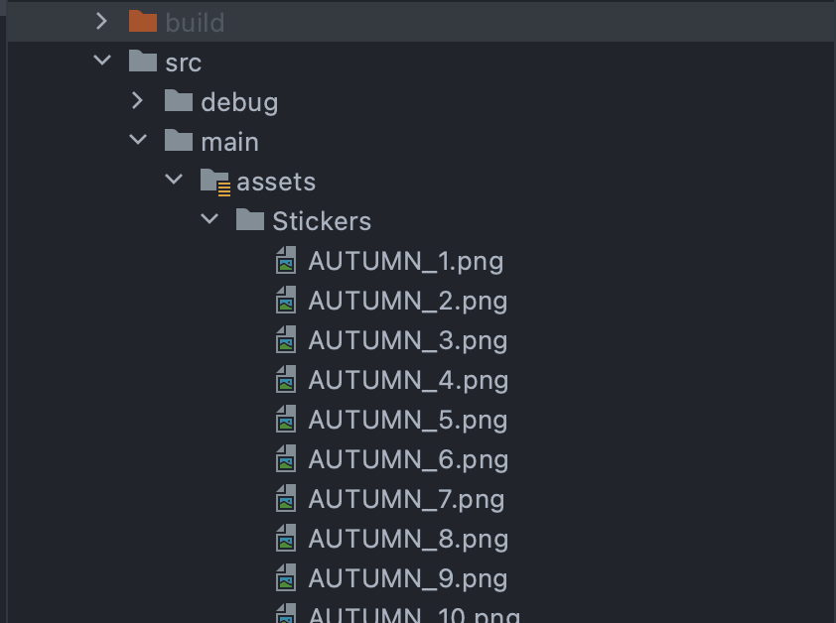836x623 pixels.
Task: Select the AUTUMN_6.png file name
Action: pos(407,459)
